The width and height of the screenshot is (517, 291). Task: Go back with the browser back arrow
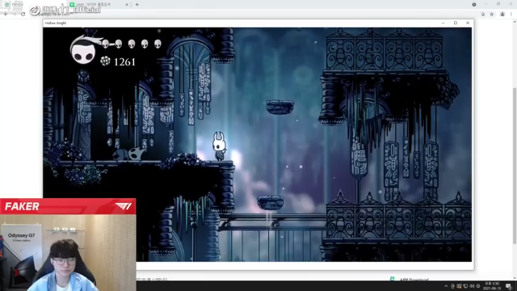pyautogui.click(x=6, y=14)
